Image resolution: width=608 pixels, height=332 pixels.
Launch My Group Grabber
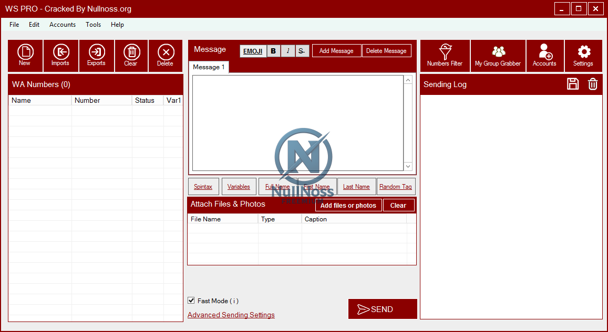498,55
